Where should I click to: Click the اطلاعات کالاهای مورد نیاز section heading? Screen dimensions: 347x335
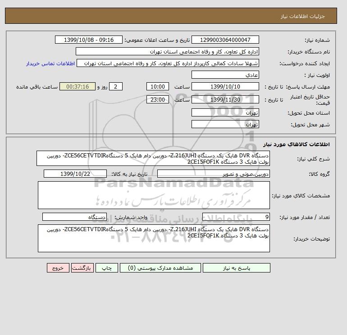point(297,144)
